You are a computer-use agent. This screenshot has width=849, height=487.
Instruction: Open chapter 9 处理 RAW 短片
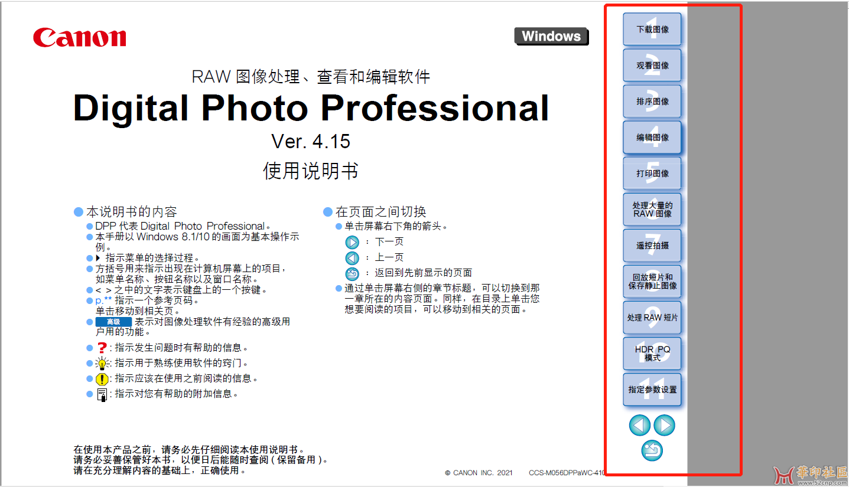tap(652, 317)
